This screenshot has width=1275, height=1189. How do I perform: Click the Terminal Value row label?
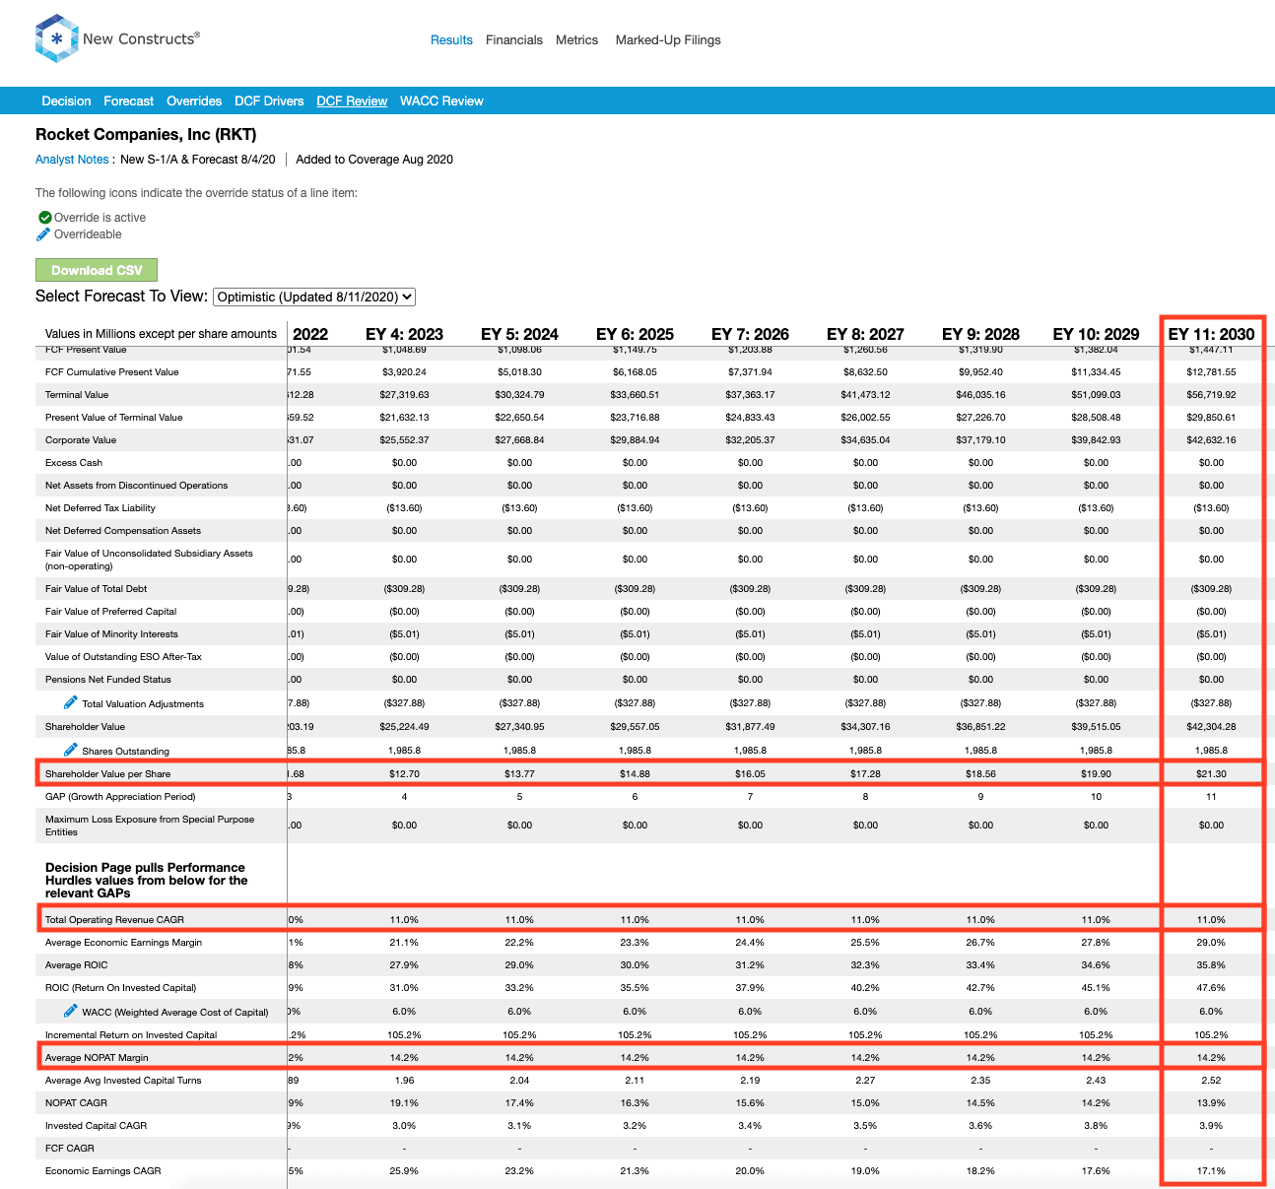[x=77, y=395]
